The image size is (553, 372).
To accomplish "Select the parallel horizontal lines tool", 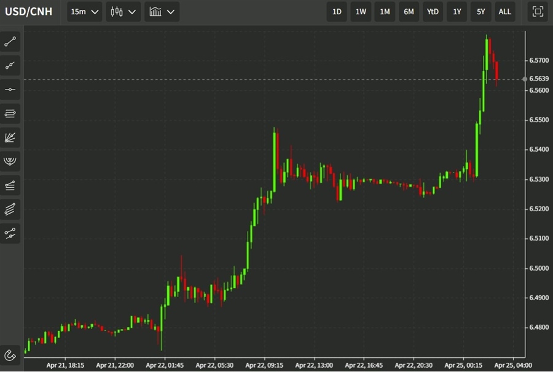I will (x=10, y=114).
